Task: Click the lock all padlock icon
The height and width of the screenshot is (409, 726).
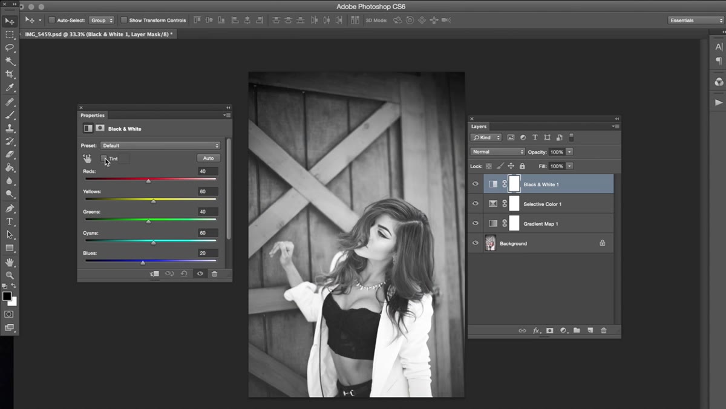Action: tap(522, 166)
